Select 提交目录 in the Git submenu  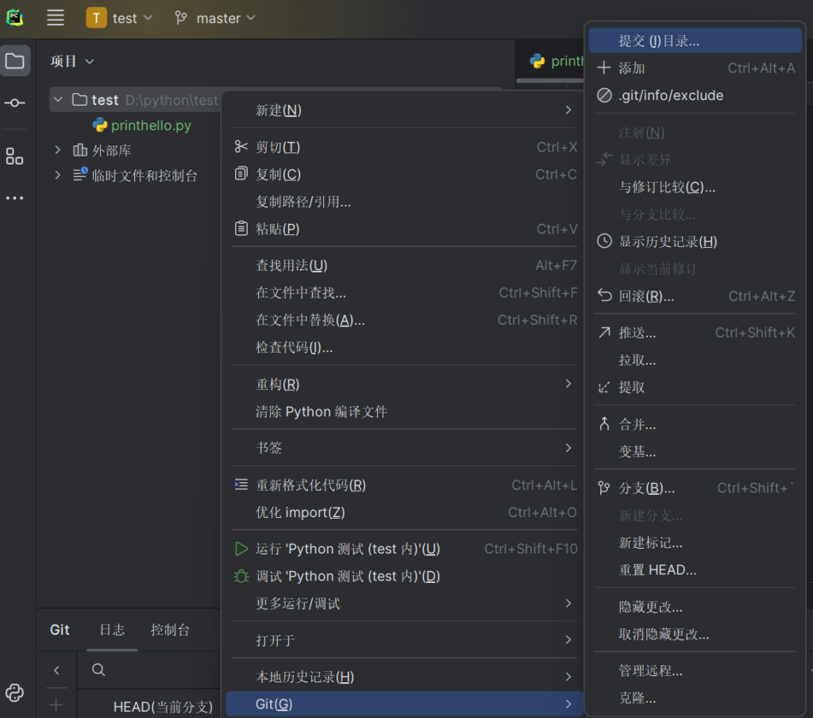pos(659,41)
